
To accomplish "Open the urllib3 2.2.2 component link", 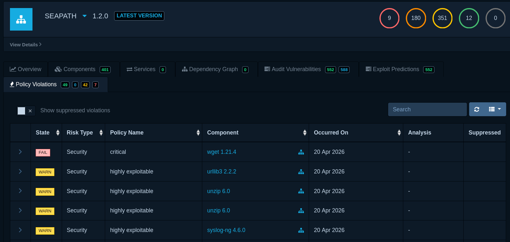I will pyautogui.click(x=222, y=172).
